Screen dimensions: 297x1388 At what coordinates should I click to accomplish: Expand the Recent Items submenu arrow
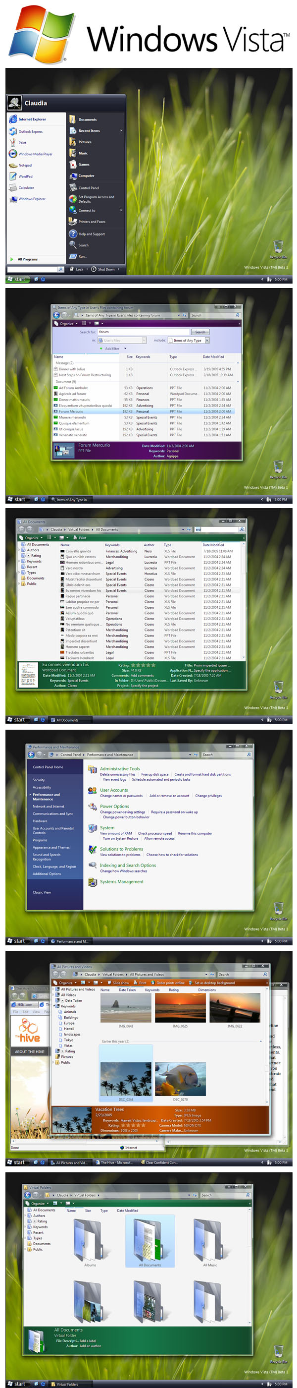120,130
